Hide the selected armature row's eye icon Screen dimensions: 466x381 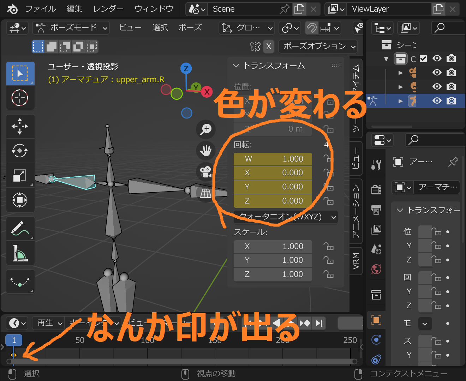[x=437, y=101]
